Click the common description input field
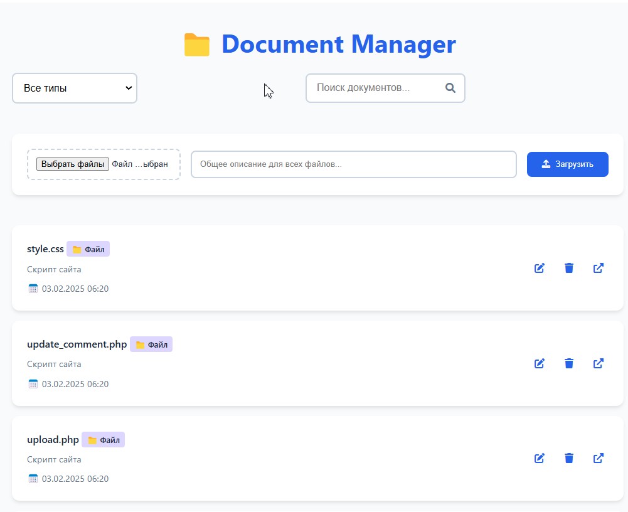This screenshot has height=512, width=628. (x=353, y=164)
